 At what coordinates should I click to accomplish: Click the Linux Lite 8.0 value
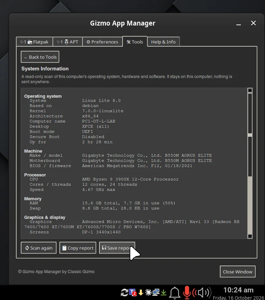101,100
